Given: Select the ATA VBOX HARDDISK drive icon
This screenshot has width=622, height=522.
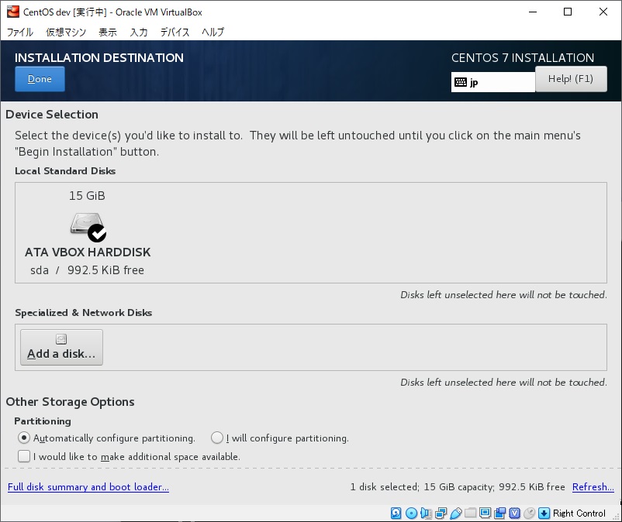Looking at the screenshot, I should [88, 227].
